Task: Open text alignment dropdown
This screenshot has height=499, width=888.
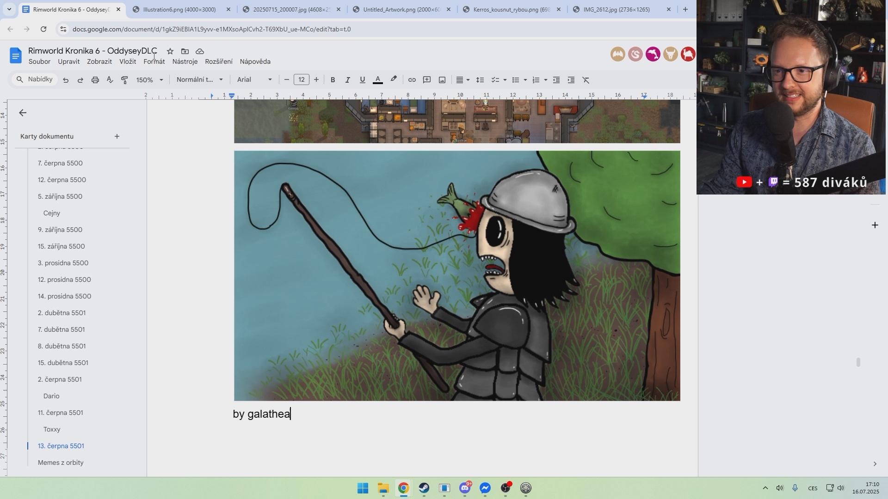Action: tap(463, 80)
